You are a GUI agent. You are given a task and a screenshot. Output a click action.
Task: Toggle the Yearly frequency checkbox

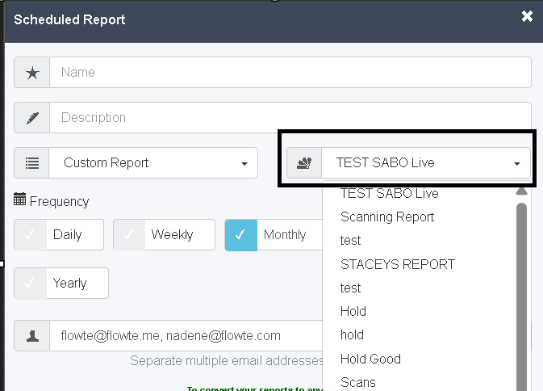coord(31,284)
